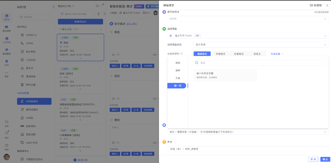Follow the 前往意向标签库 link
Image resolution: width=331 pixels, height=163 pixels.
click(321, 12)
